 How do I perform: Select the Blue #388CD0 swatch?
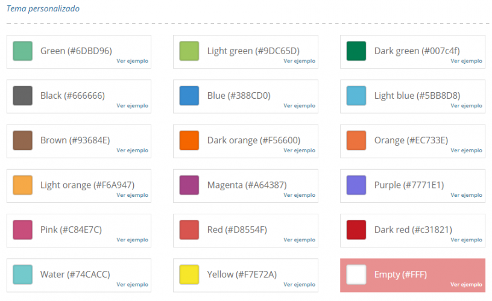189,96
